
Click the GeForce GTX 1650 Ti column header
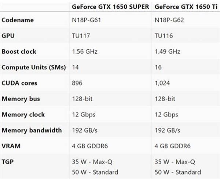pos(186,7)
